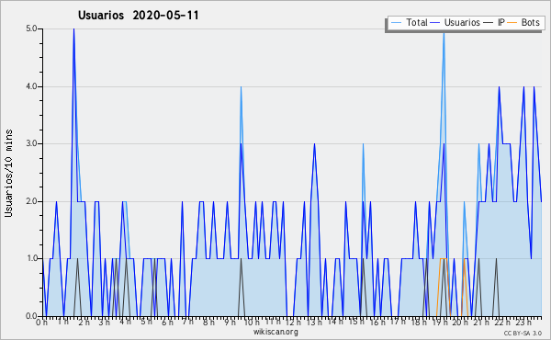Click the 3.0 peak at 13 h
This screenshot has height=340, width=551.
[x=314, y=144]
